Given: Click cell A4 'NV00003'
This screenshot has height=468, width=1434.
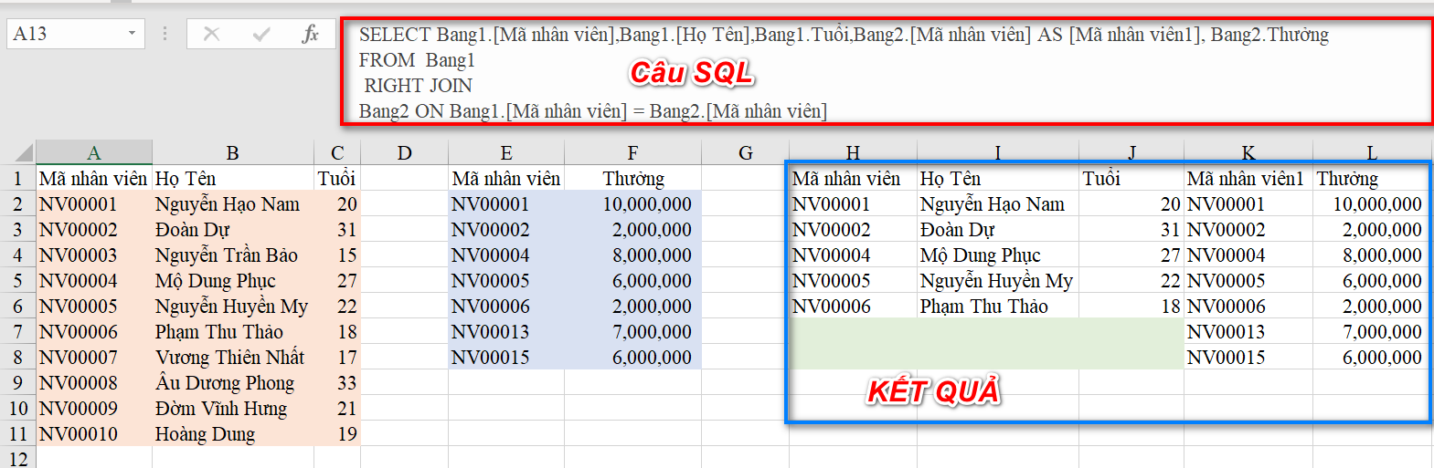Looking at the screenshot, I should (x=94, y=255).
